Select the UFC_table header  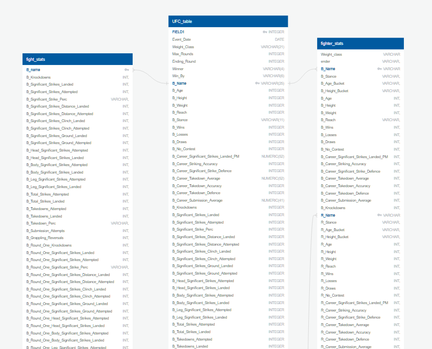point(228,22)
